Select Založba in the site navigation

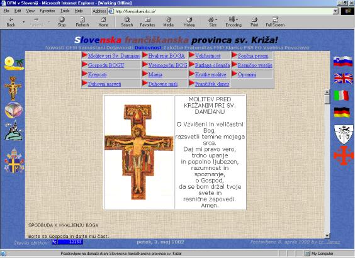(x=172, y=48)
